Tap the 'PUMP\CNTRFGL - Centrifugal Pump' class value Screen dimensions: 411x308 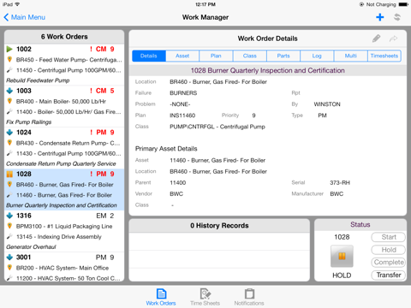coord(217,127)
